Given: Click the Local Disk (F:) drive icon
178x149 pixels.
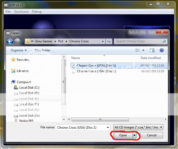Looking at the screenshot, I should (16, 105).
